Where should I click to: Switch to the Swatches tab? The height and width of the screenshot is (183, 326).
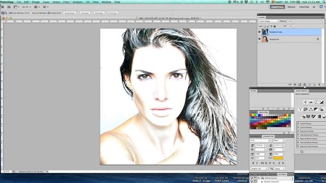(x=263, y=112)
